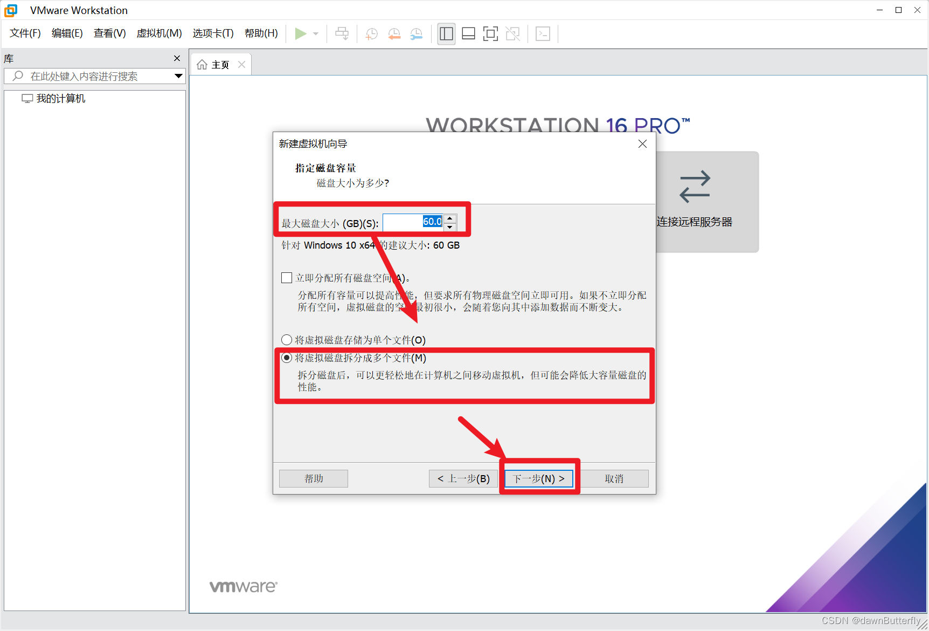Toggle the thumbnail bar view icon
Image resolution: width=929 pixels, height=631 pixels.
coord(468,33)
